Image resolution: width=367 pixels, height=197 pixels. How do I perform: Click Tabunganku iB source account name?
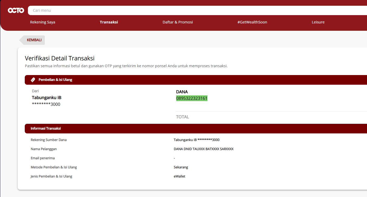click(47, 97)
